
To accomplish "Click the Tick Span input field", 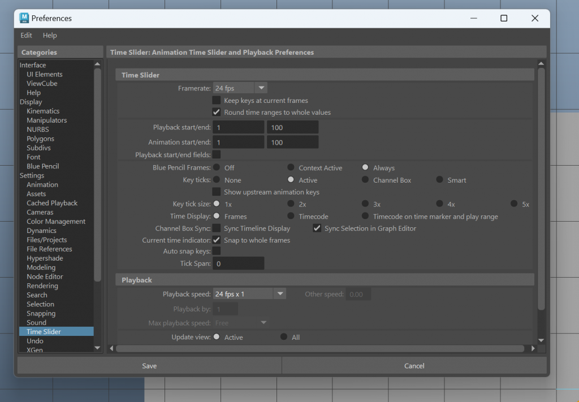I will (x=239, y=263).
